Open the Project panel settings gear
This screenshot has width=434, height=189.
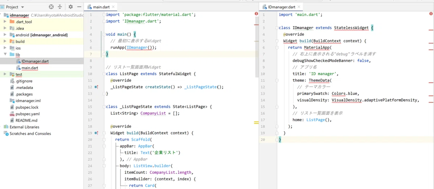(x=71, y=7)
